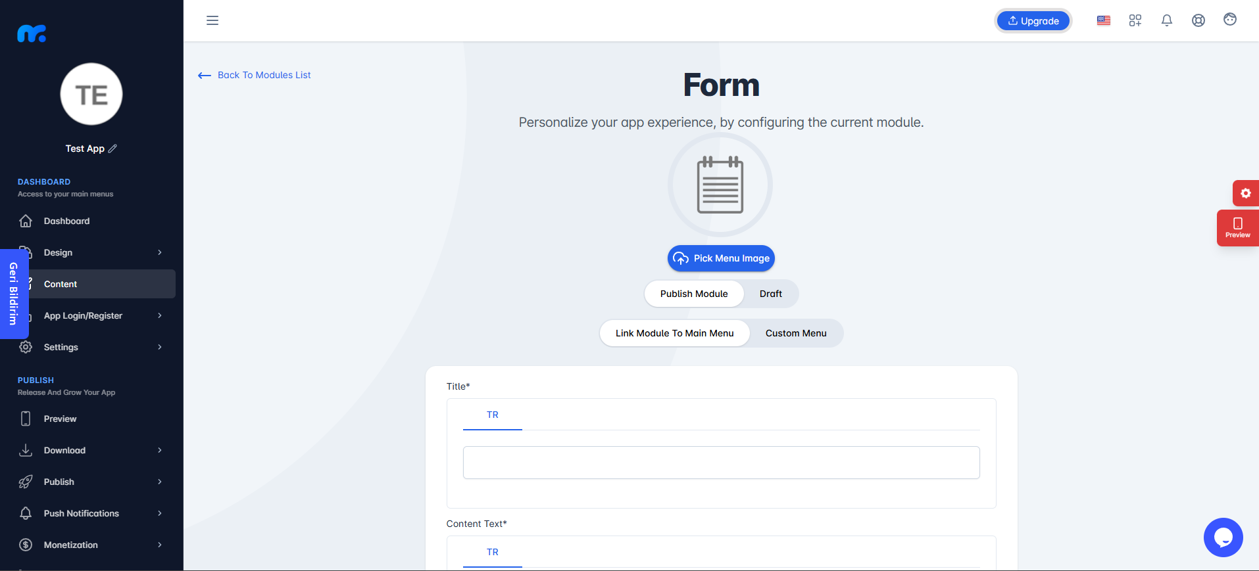Open the user profile avatar icon
The image size is (1259, 571).
click(1230, 20)
